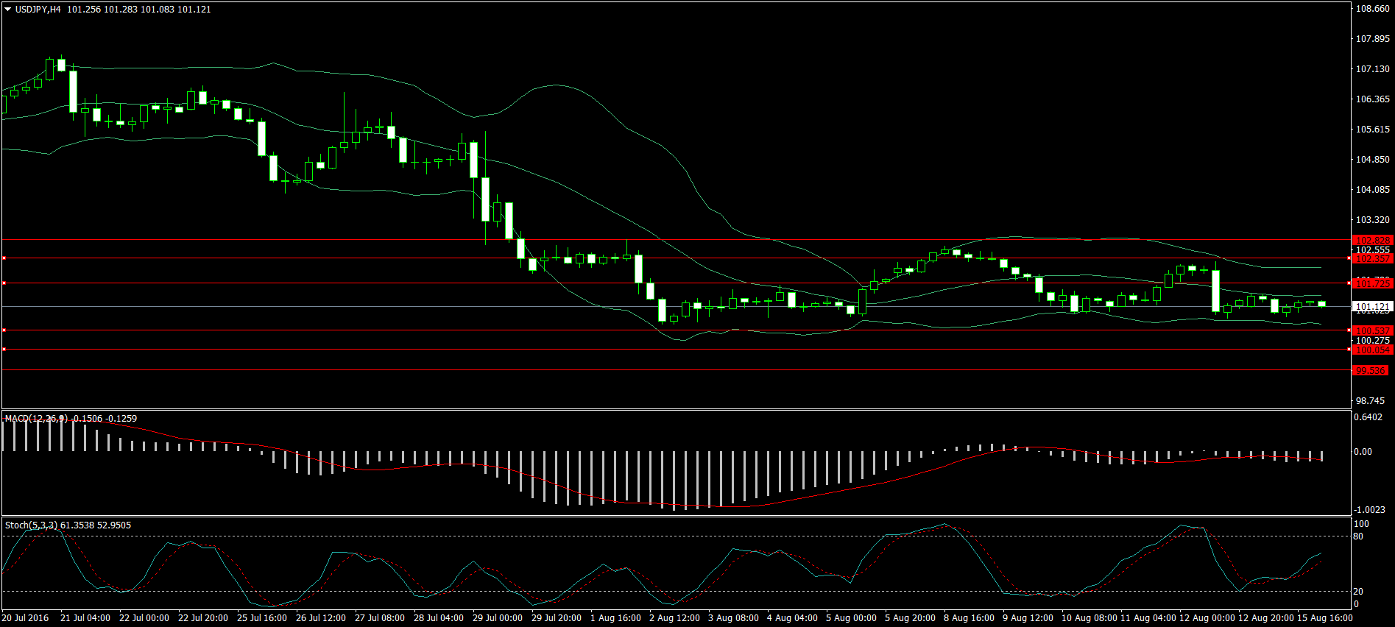Image resolution: width=1395 pixels, height=627 pixels.
Task: Click the MACD scale value -1.0023
Action: click(1370, 510)
